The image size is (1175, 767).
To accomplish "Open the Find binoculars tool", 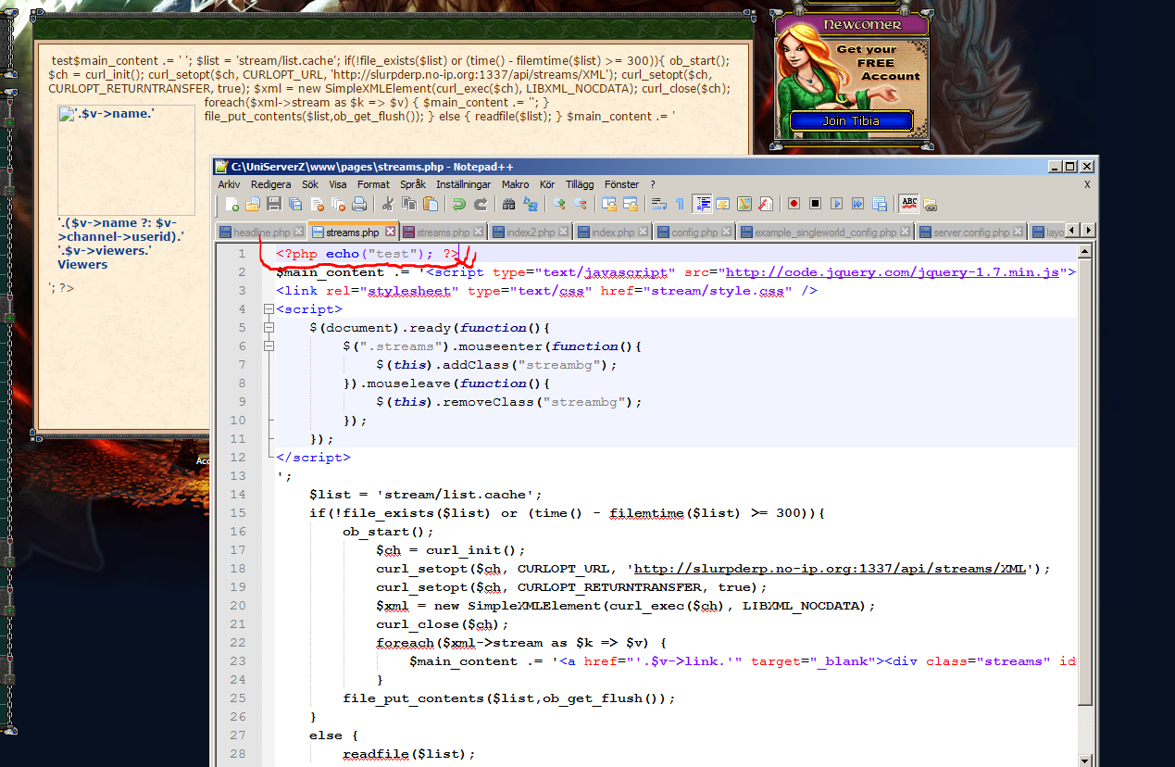I will (x=509, y=204).
